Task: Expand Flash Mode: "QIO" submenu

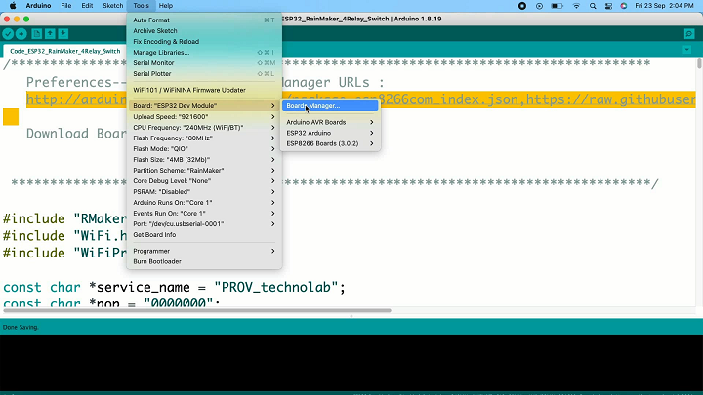Action: point(204,149)
